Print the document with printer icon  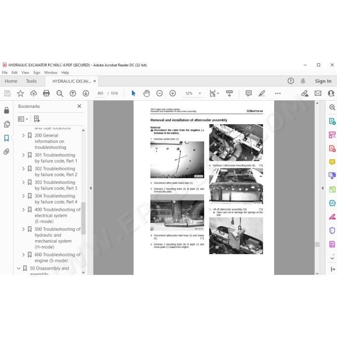pyautogui.click(x=46, y=93)
